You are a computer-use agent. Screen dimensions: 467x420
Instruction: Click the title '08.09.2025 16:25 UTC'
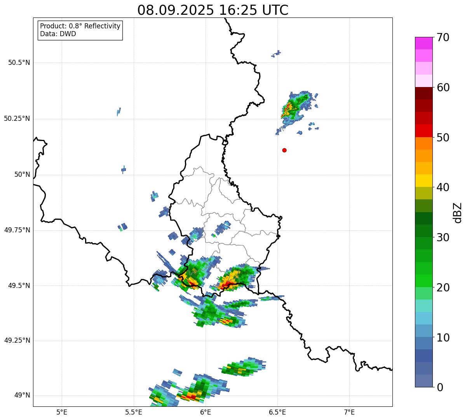(213, 10)
